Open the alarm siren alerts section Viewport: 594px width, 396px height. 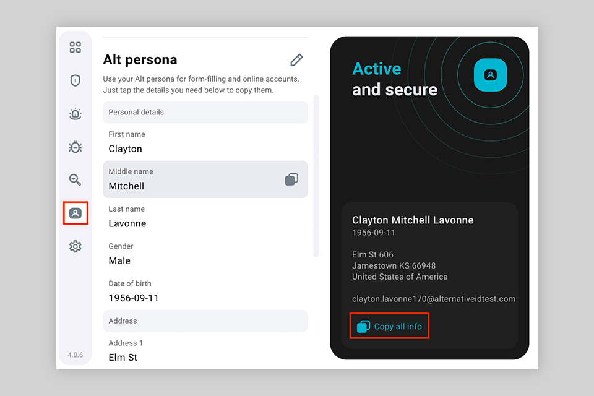(75, 114)
